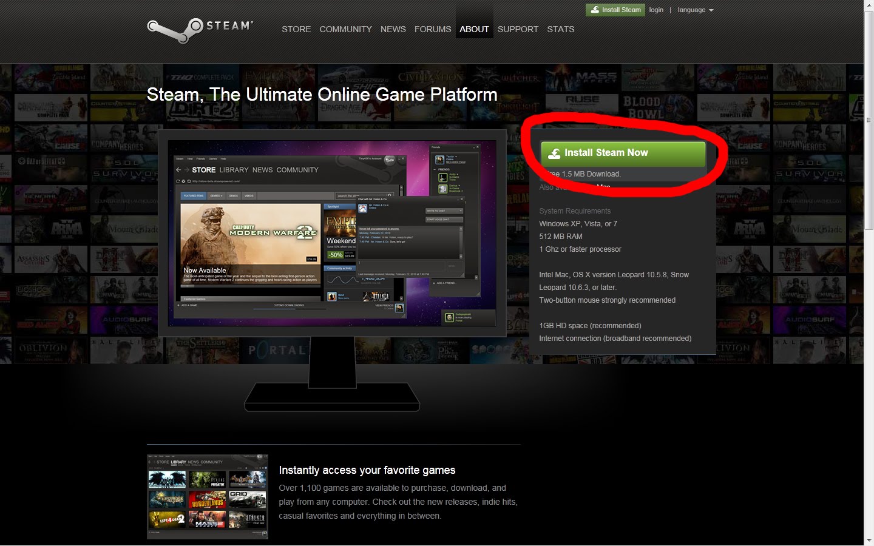Click the "Intel Mac, OS X version Leopard" text
This screenshot has width=874, height=546.
tap(614, 281)
